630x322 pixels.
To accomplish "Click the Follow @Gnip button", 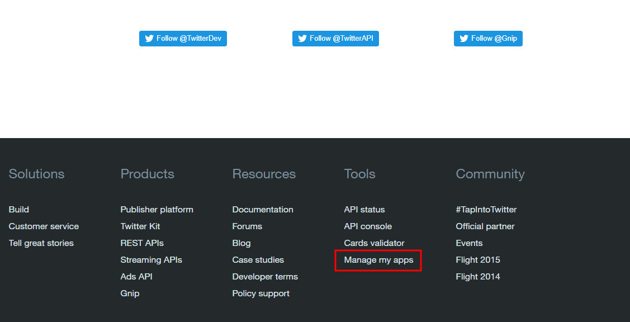I will point(488,39).
